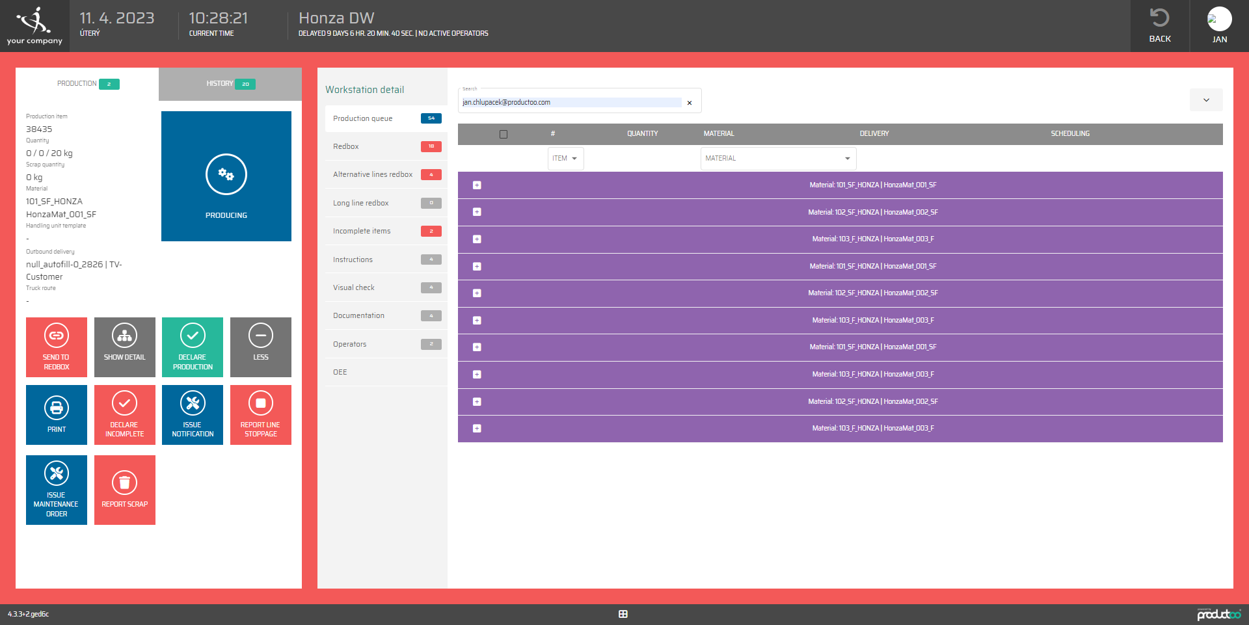1249x625 pixels.
Task: Click Report Line Stoppage tile
Action: [260, 414]
